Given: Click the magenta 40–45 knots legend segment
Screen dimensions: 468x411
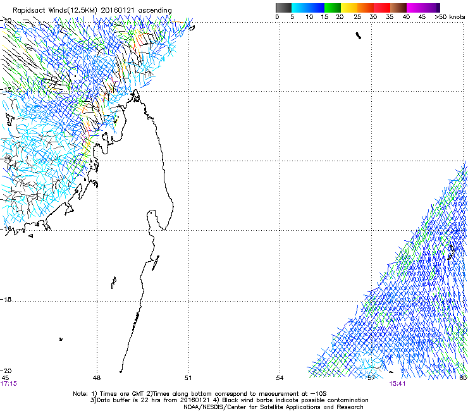Looking at the screenshot, I should click(x=415, y=8).
